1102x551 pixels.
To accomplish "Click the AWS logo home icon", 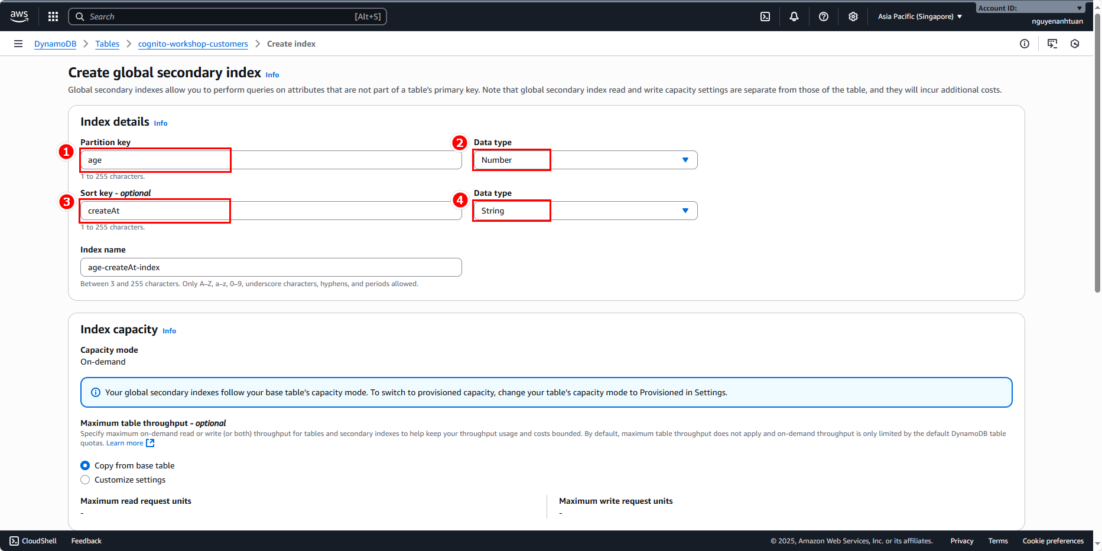I will coord(19,17).
